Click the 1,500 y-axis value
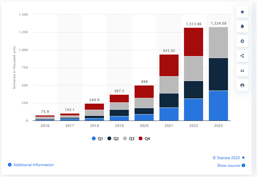Viewport: 257px width, 177px height. (x=24, y=15)
